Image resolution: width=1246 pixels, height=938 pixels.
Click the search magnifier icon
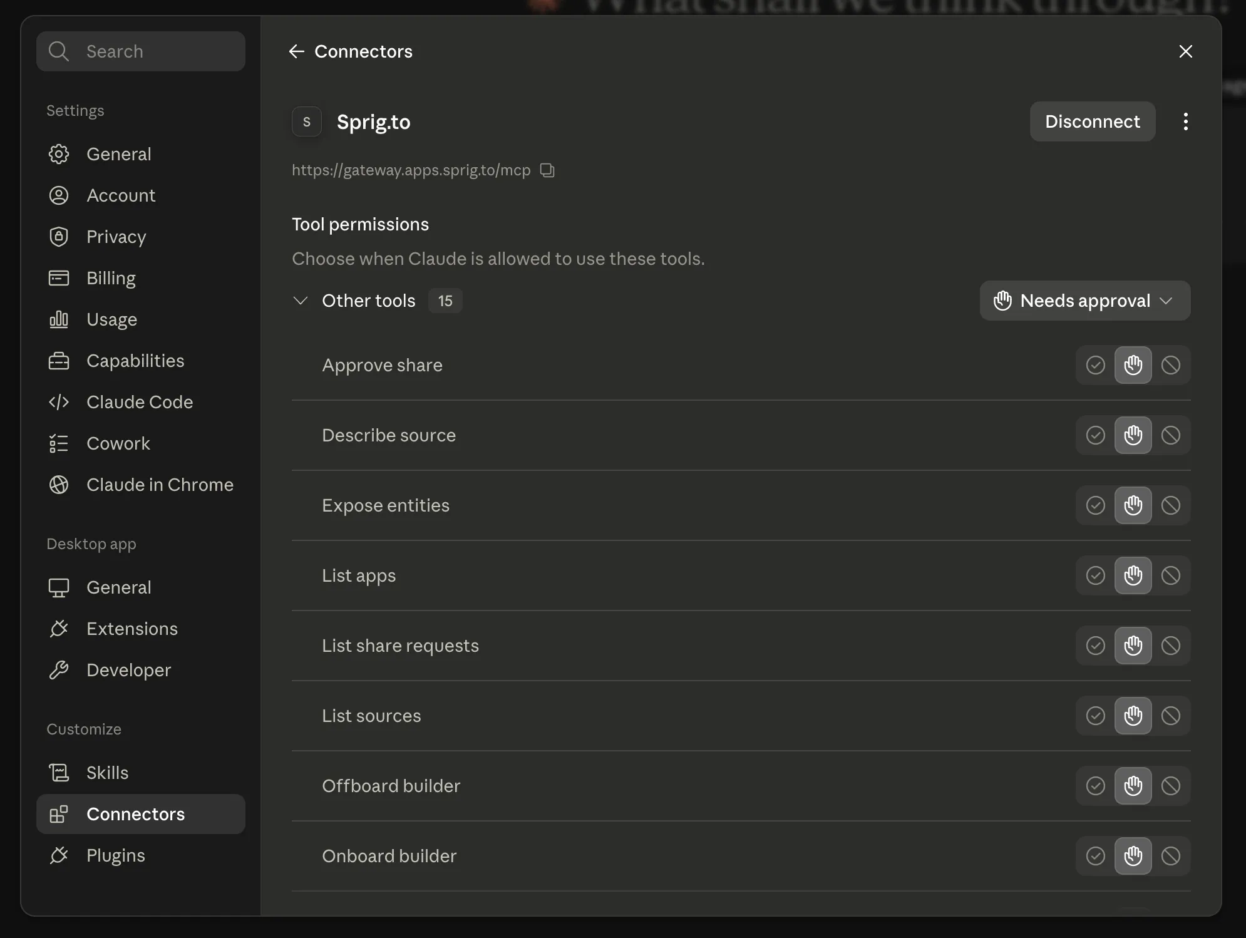pos(58,51)
